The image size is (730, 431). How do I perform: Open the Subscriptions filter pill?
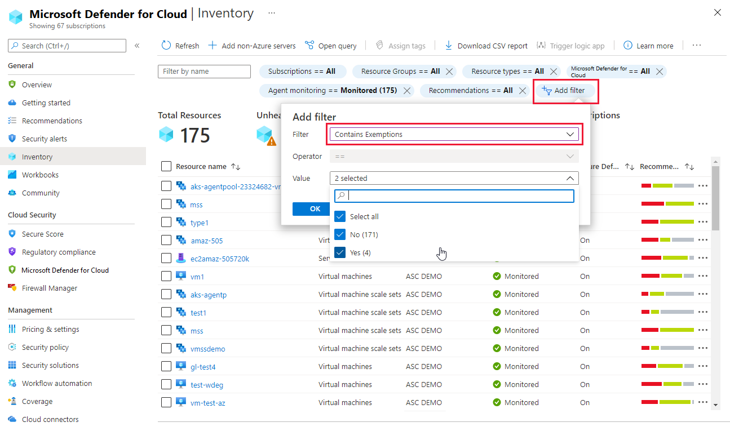pyautogui.click(x=302, y=72)
